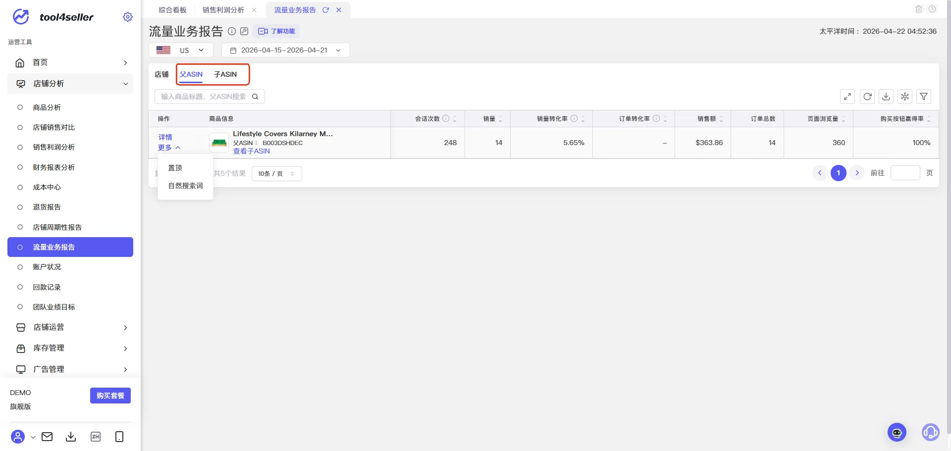The width and height of the screenshot is (951, 451).
Task: Click the edit note icon beside the title
Action: click(x=244, y=31)
